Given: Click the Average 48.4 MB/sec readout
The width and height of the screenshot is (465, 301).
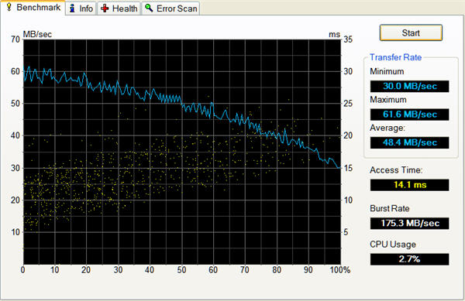Looking at the screenshot, I should (409, 142).
